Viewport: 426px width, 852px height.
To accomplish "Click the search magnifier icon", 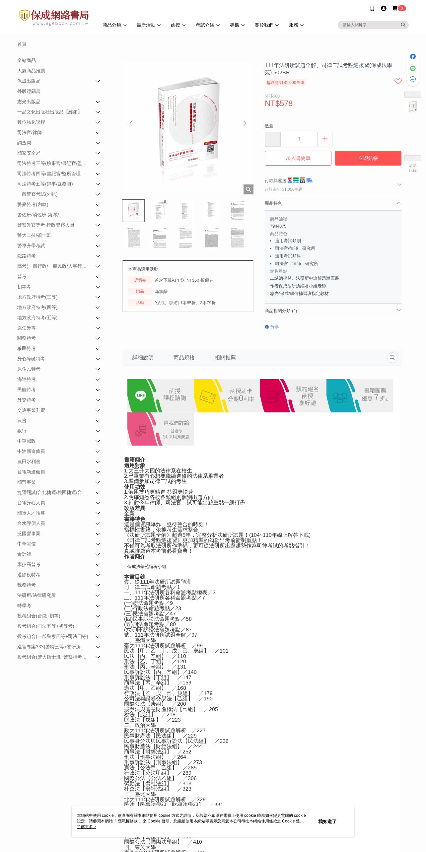I will pyautogui.click(x=403, y=25).
